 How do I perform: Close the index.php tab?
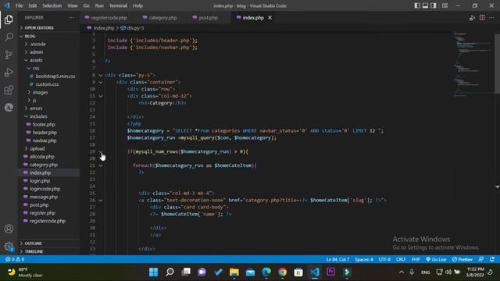pos(270,17)
